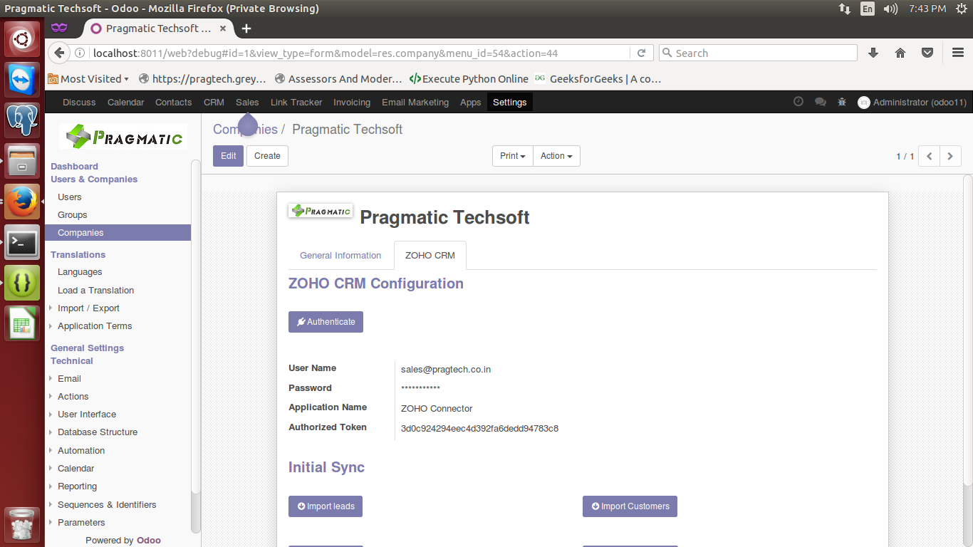Open the CRM menu

214,102
